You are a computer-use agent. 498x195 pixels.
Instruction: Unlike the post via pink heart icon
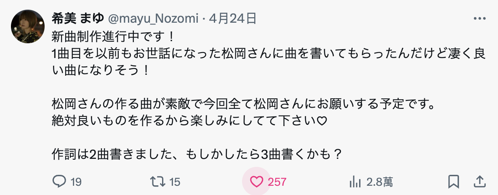pyautogui.click(x=256, y=182)
